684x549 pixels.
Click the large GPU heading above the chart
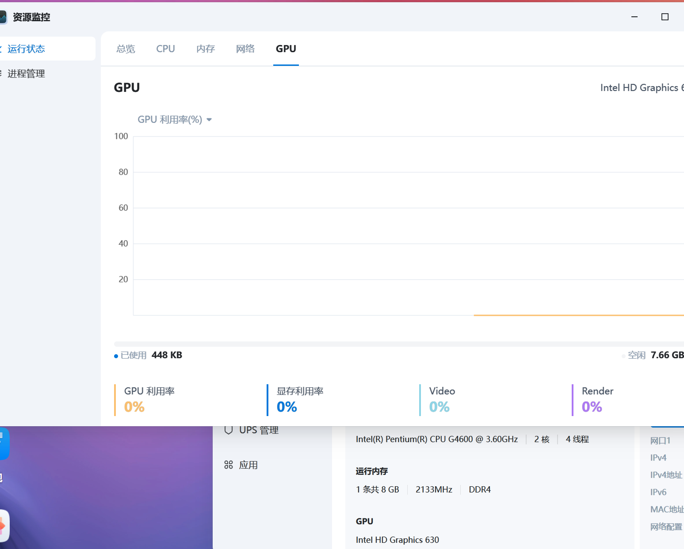[x=127, y=87]
